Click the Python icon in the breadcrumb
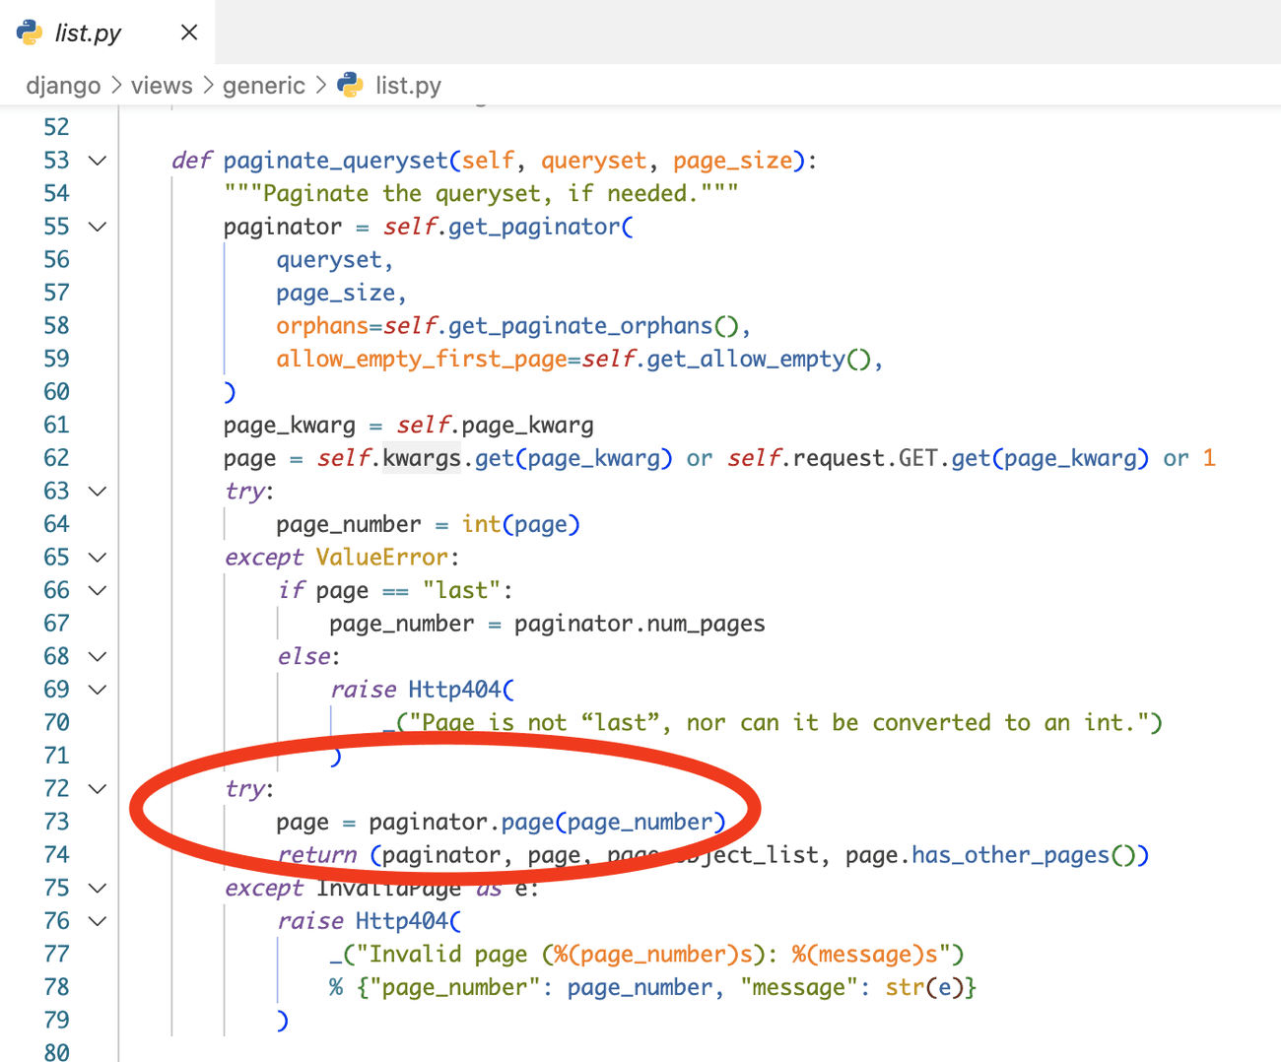Viewport: 1281px width, 1062px height. pos(350,85)
